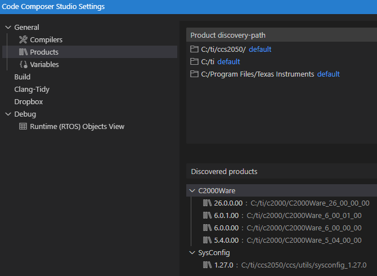The height and width of the screenshot is (276, 377).
Task: Click the Variables braces icon
Action: tap(23, 64)
